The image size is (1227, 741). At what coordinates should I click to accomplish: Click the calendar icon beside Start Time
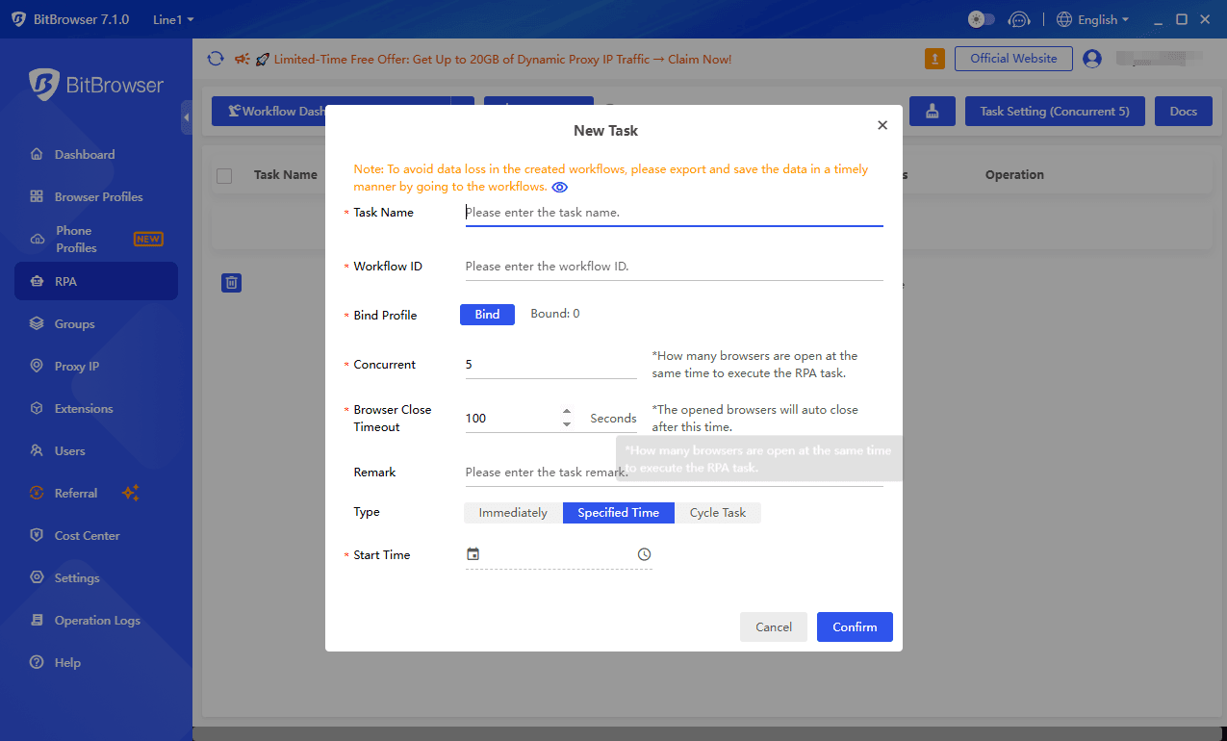pos(473,553)
